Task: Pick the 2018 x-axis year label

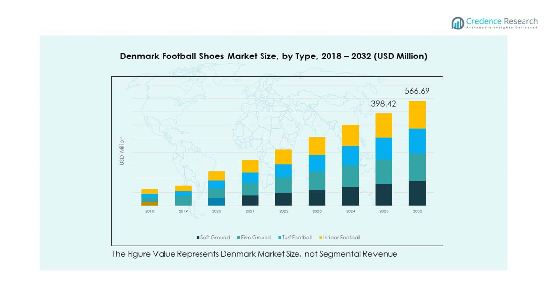Action: coord(150,211)
